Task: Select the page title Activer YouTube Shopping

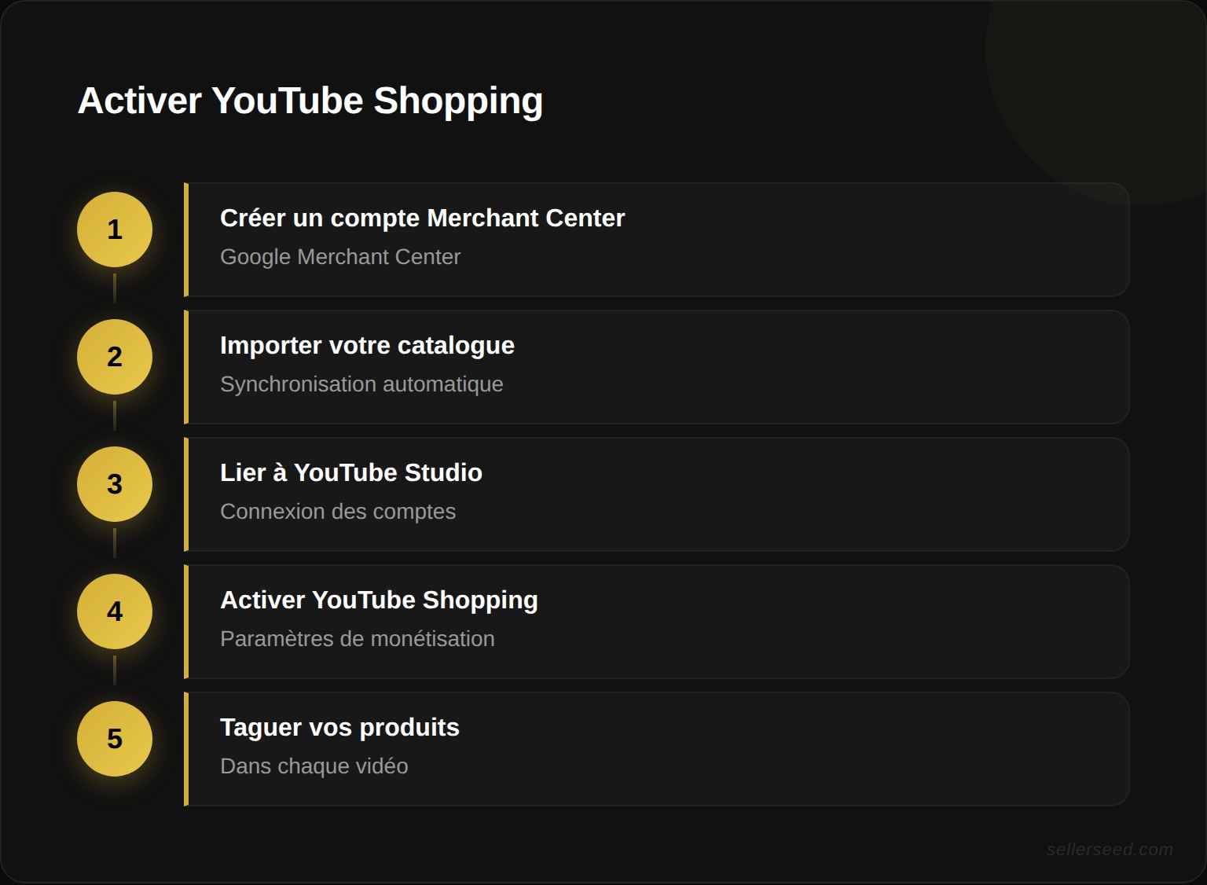Action: click(x=310, y=101)
